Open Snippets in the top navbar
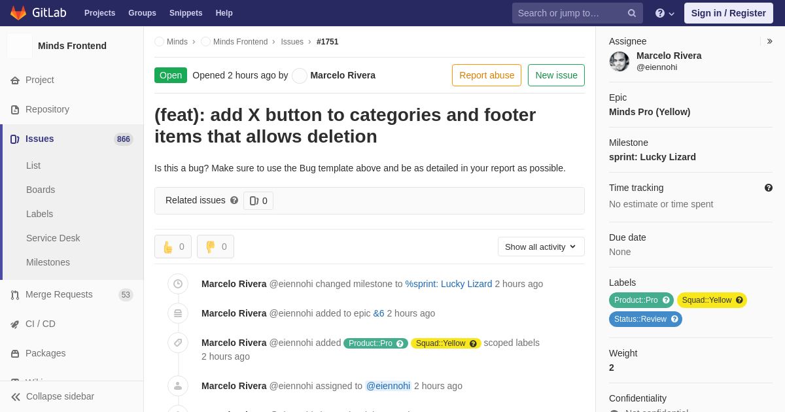Image resolution: width=785 pixels, height=412 pixels. (x=186, y=13)
